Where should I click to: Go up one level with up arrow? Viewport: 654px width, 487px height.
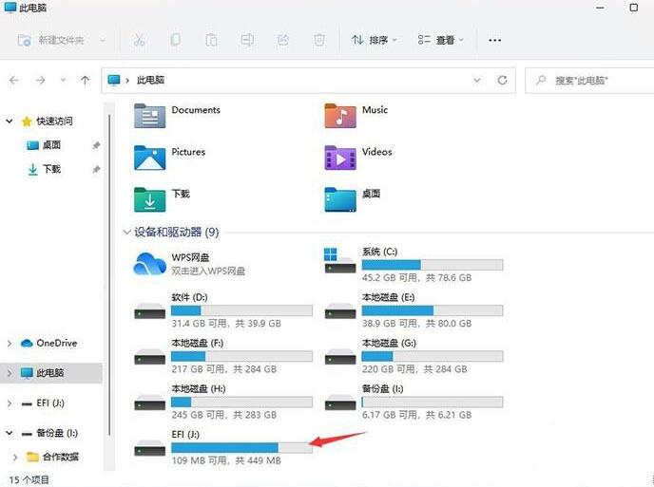click(x=86, y=80)
